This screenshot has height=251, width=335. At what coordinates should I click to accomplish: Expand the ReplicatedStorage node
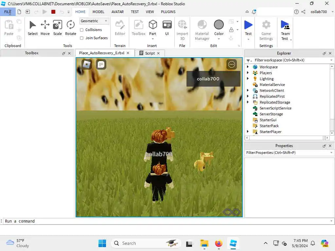pos(248,102)
